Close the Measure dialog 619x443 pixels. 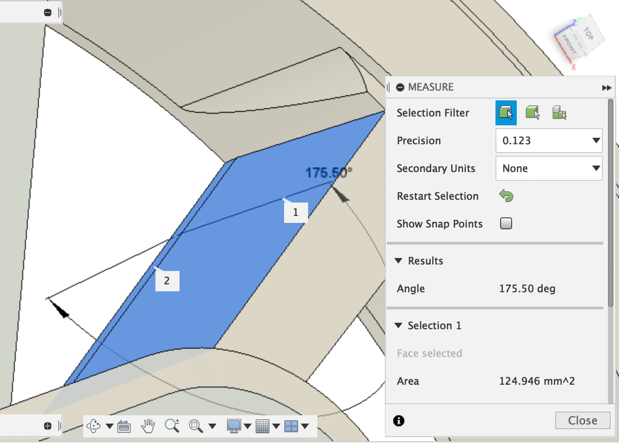point(582,420)
